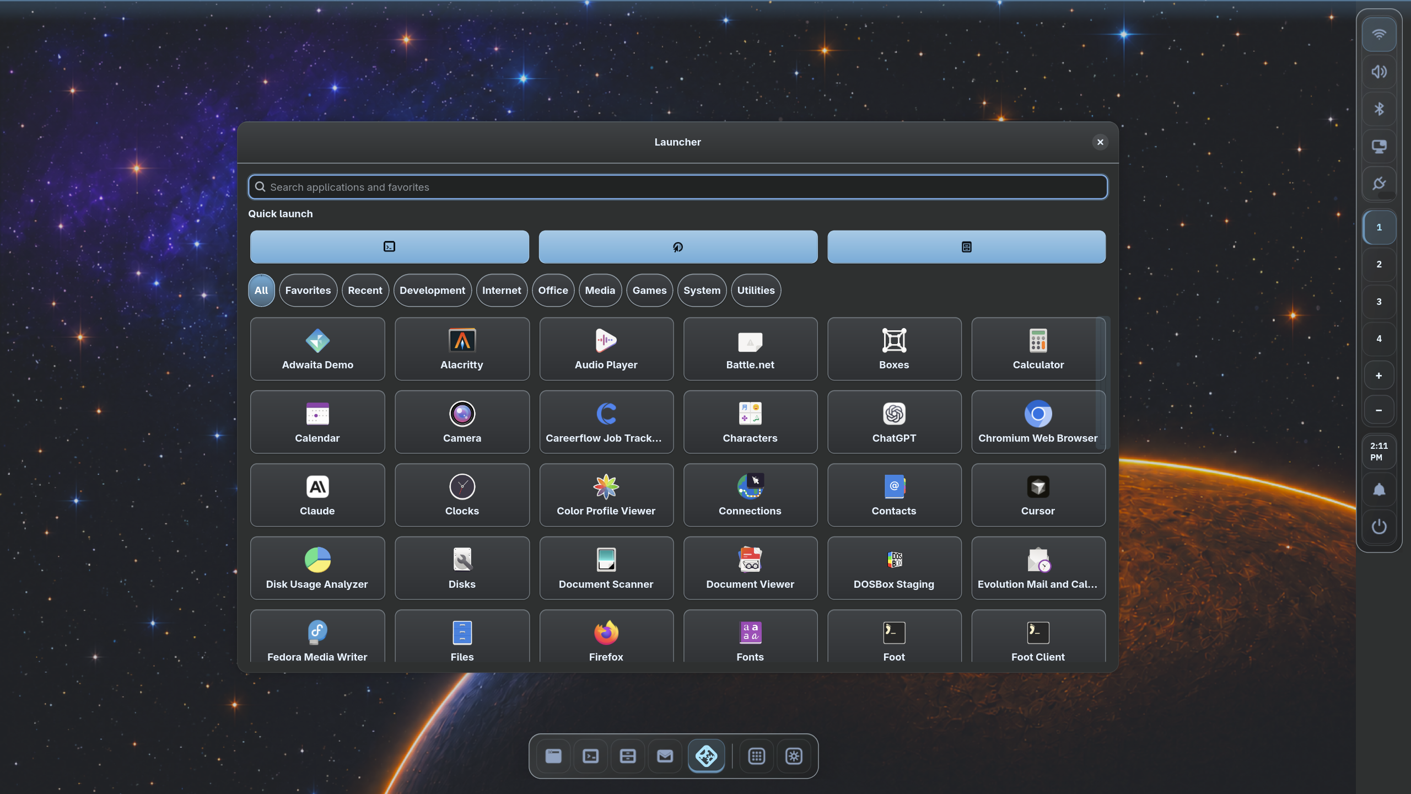Open the mail icon in dock

[x=665, y=756]
